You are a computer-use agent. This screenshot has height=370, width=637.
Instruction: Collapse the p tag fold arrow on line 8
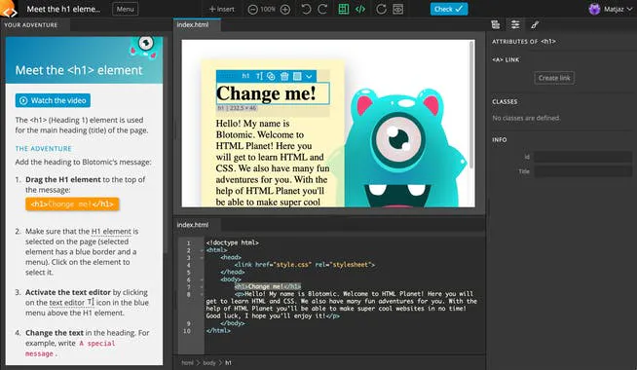(202, 294)
